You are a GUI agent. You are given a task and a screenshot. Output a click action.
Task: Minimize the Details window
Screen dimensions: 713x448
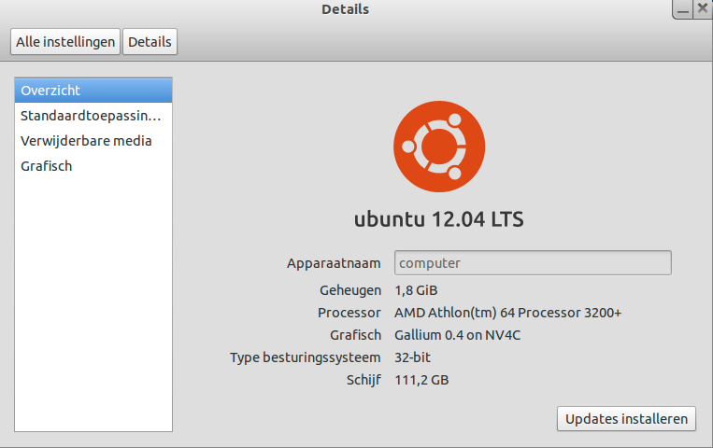(683, 8)
